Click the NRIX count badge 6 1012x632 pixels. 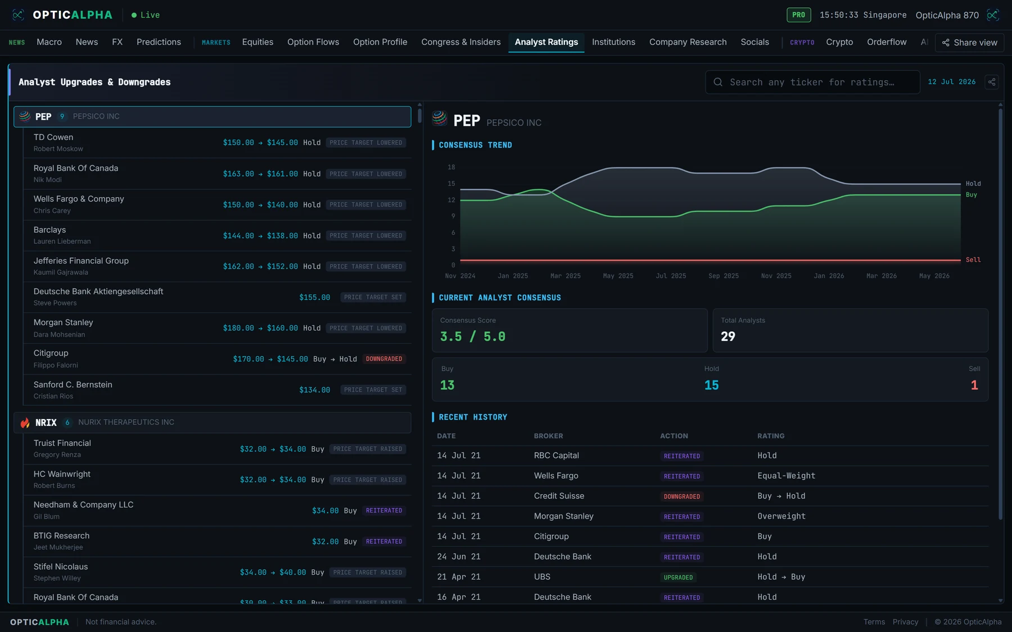point(67,422)
